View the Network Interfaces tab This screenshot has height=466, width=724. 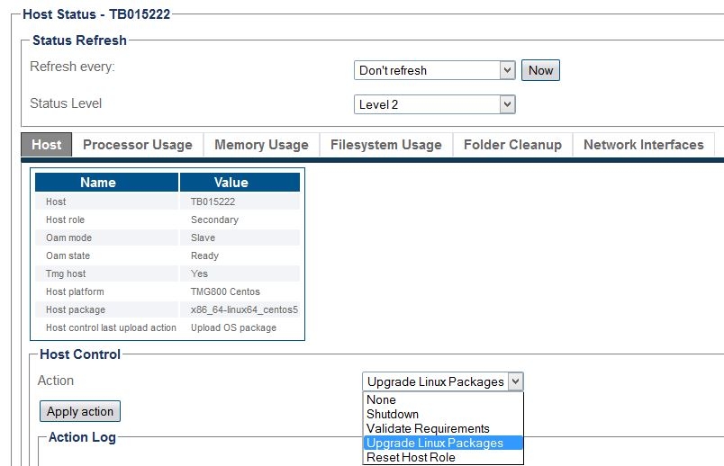click(x=643, y=145)
